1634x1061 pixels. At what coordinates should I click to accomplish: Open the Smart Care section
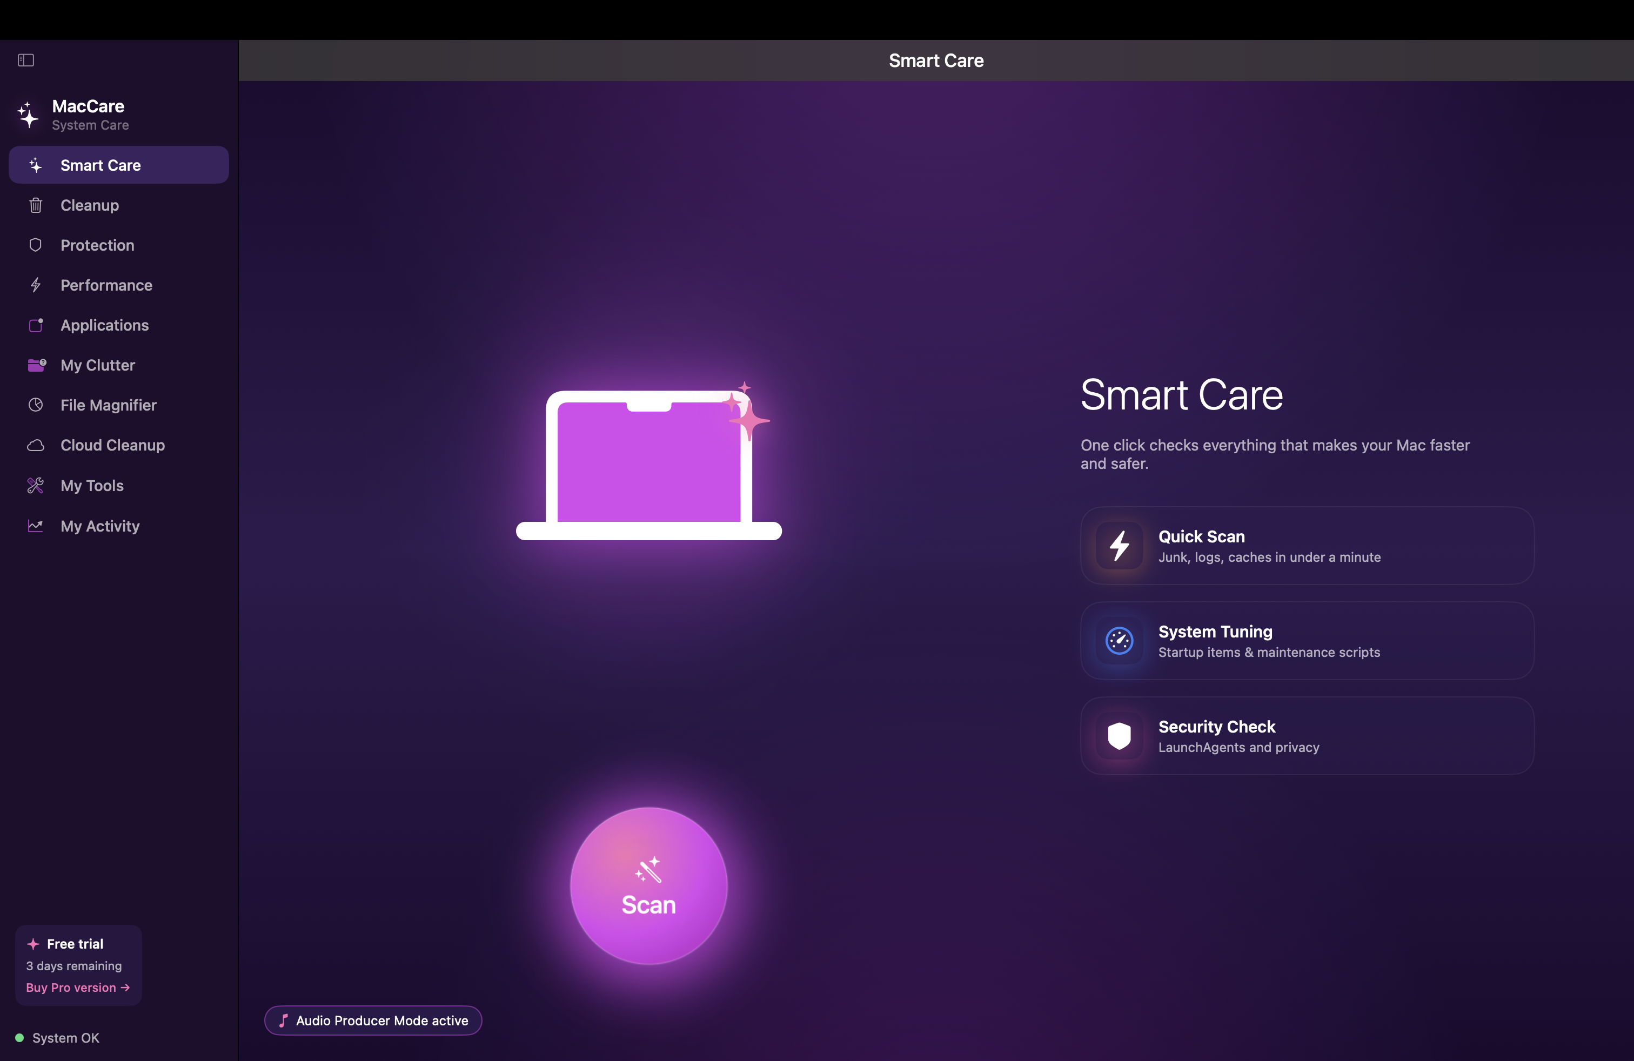click(119, 165)
